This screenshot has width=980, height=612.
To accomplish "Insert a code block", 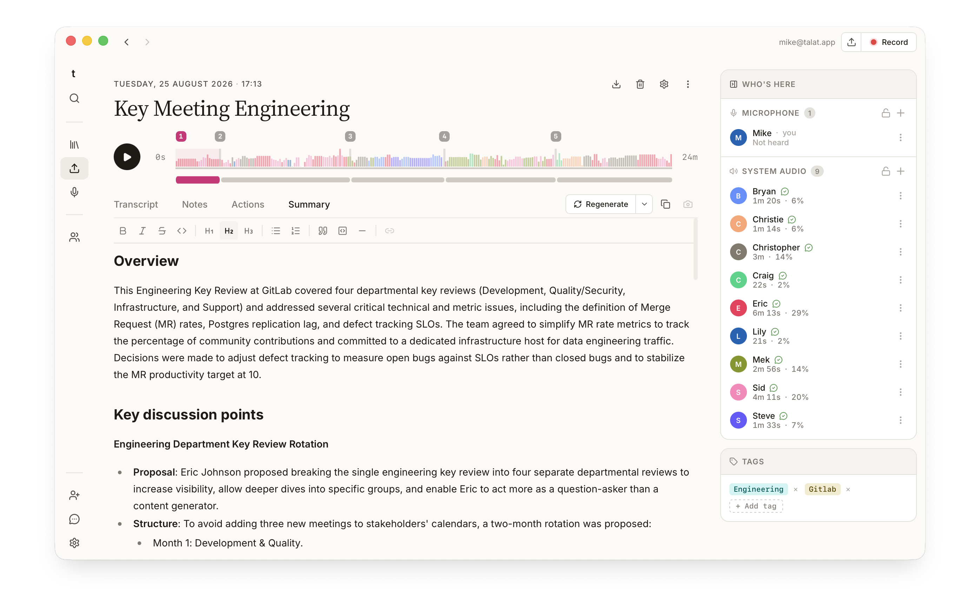I will 343,231.
